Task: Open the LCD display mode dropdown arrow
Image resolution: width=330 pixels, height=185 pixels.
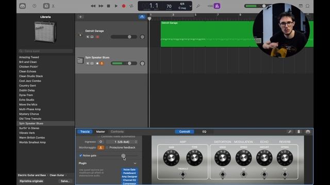Action: [x=190, y=6]
